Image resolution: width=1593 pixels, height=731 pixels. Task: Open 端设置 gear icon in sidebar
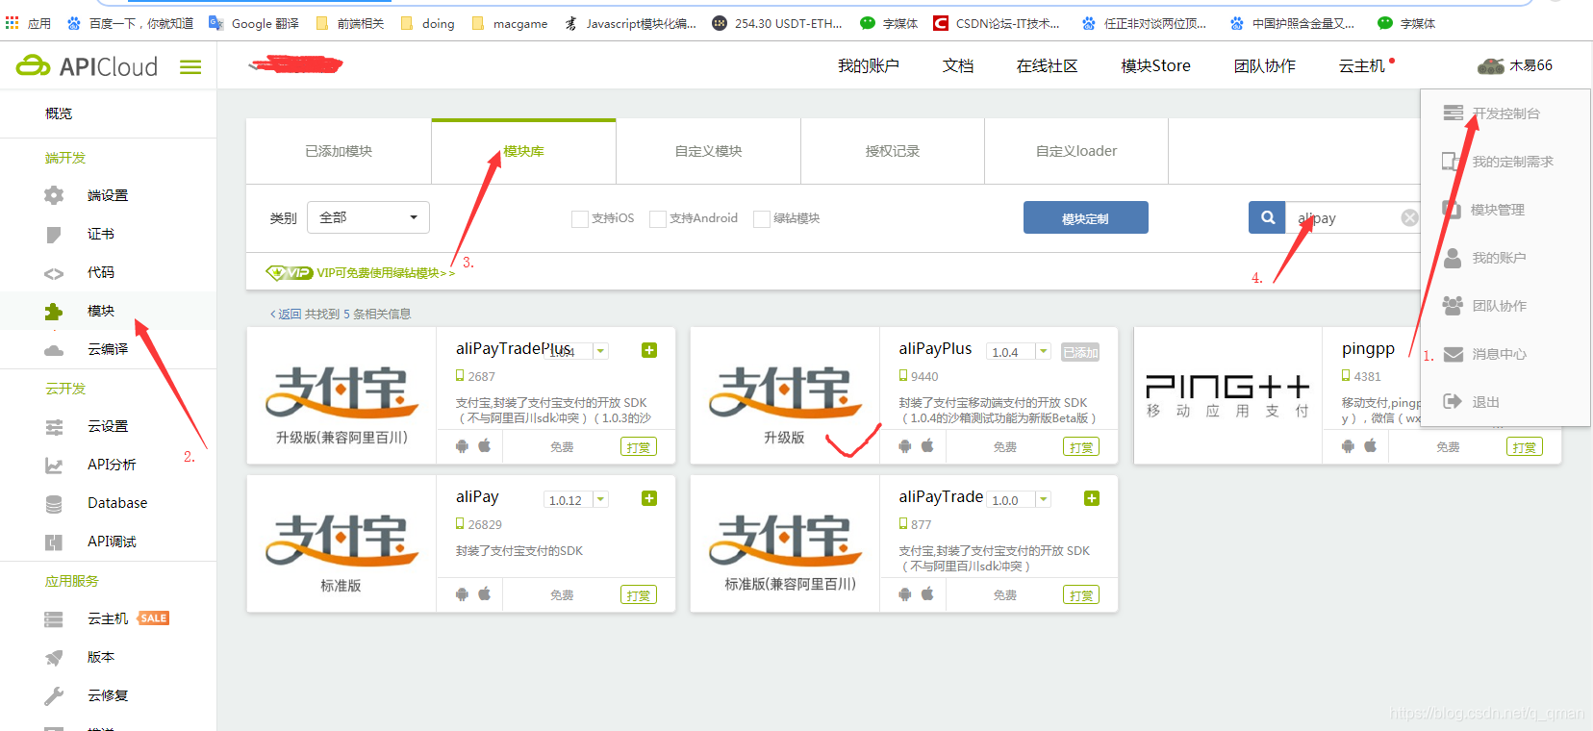tap(54, 195)
